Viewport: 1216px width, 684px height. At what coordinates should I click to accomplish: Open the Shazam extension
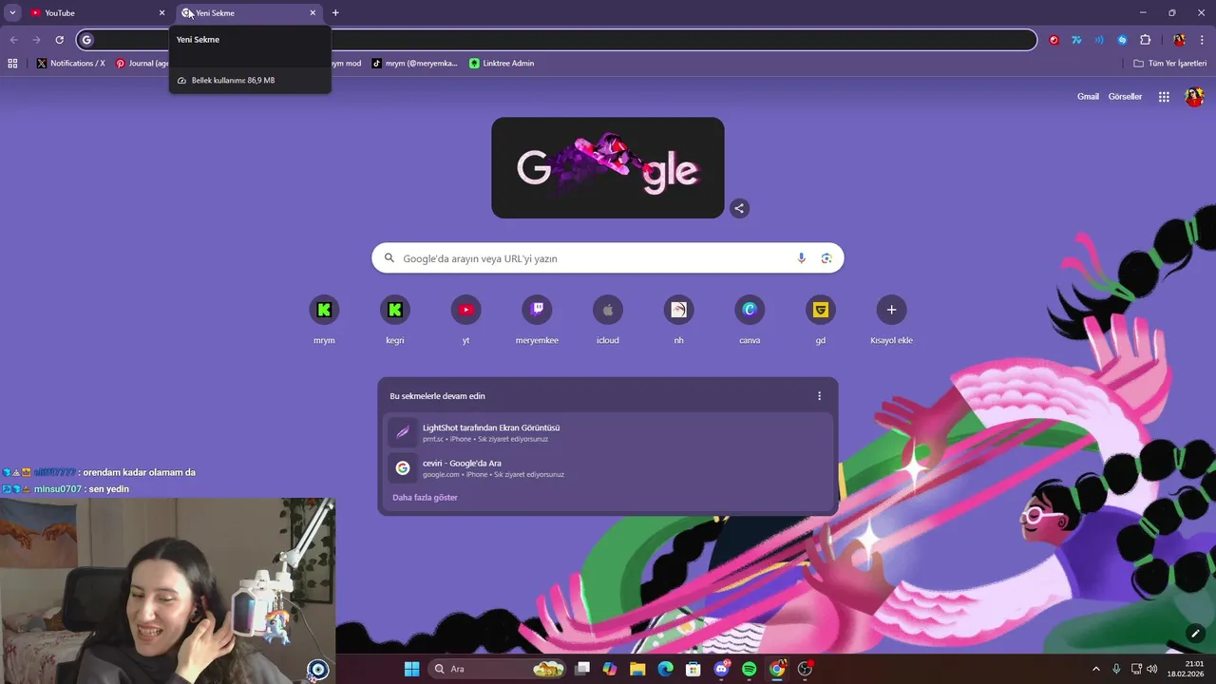1122,40
